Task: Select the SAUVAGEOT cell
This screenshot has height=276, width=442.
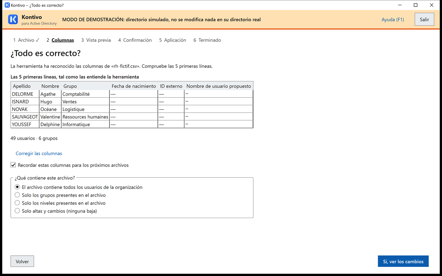Action: point(25,117)
